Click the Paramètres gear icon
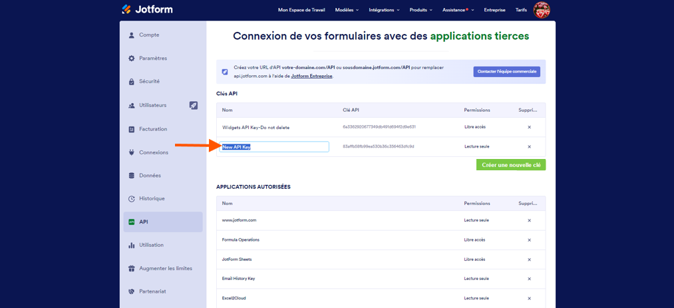 click(132, 59)
